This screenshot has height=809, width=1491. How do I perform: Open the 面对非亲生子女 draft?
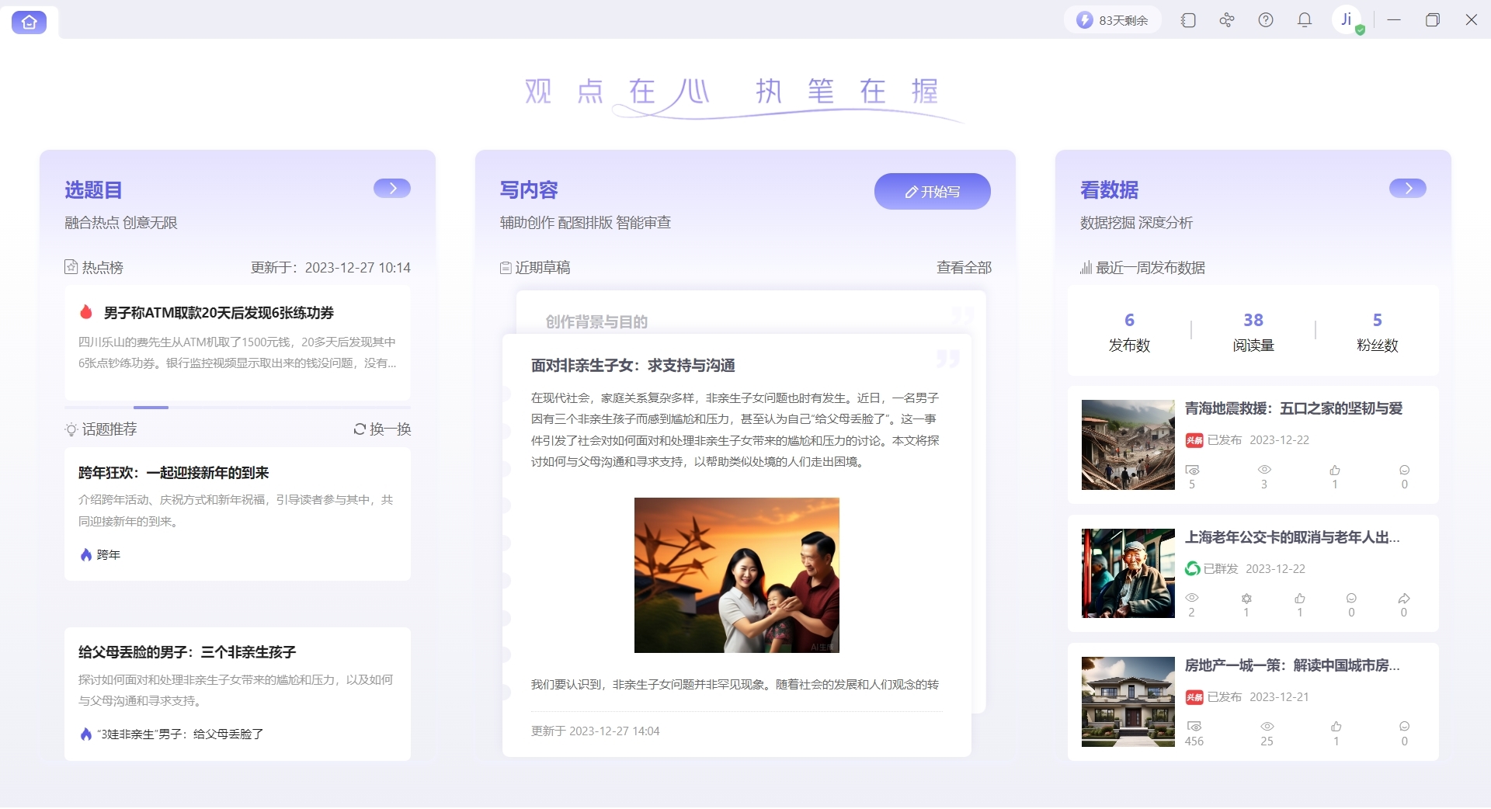point(633,366)
